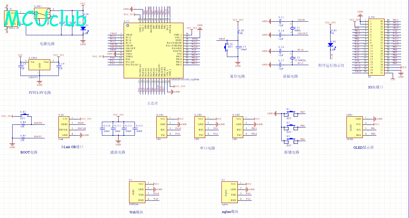Click the S_R3 1K resistor symbol
Image resolution: width=409 pixels, height=218 pixels.
[x=330, y=32]
